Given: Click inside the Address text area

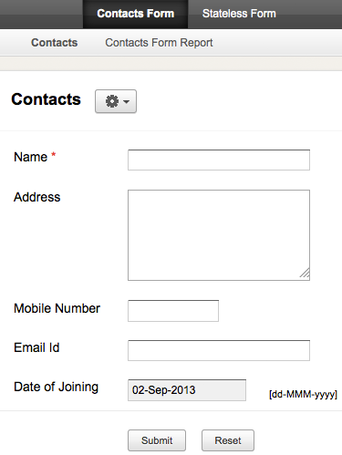Looking at the screenshot, I should coord(219,235).
